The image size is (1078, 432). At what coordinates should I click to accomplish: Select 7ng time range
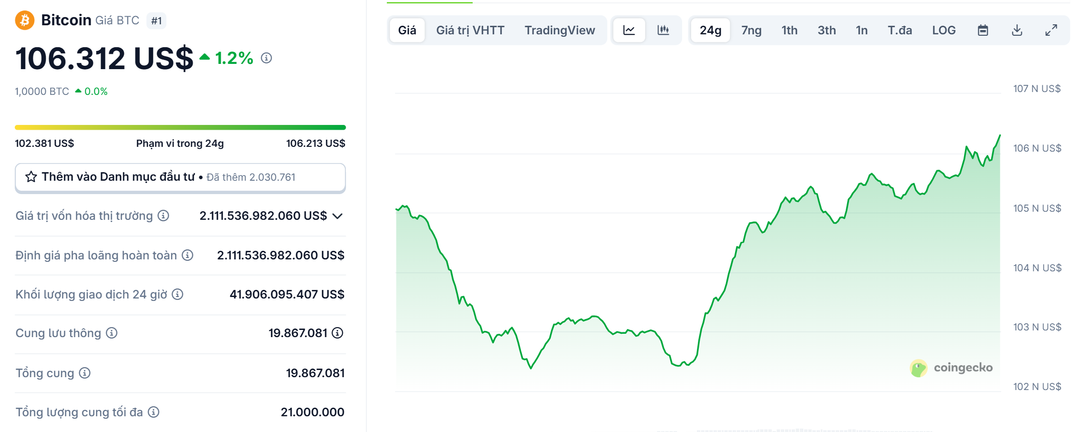pyautogui.click(x=751, y=31)
